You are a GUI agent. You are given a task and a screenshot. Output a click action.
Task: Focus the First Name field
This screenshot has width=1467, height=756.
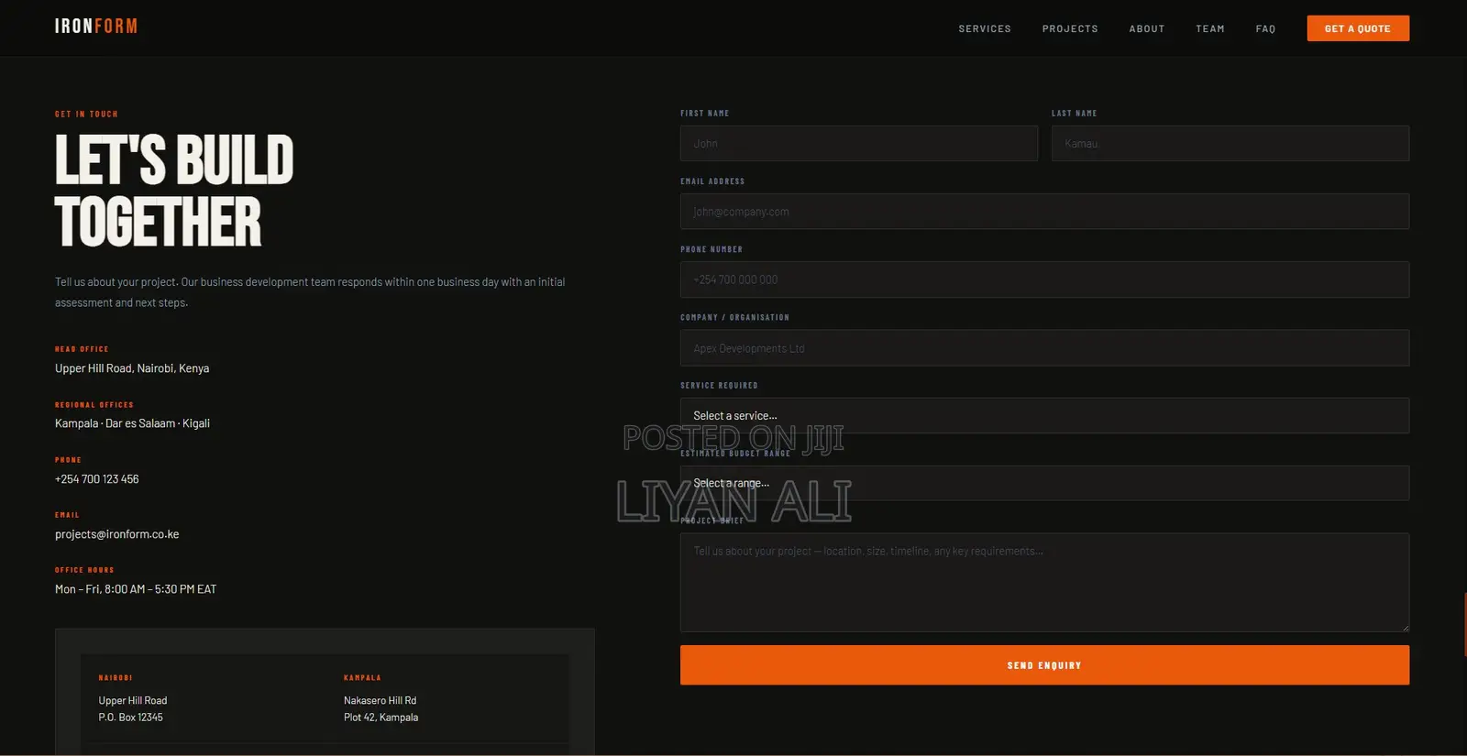click(859, 144)
